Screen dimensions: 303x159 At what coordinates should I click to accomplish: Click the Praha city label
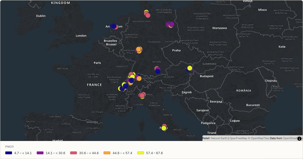176,50
